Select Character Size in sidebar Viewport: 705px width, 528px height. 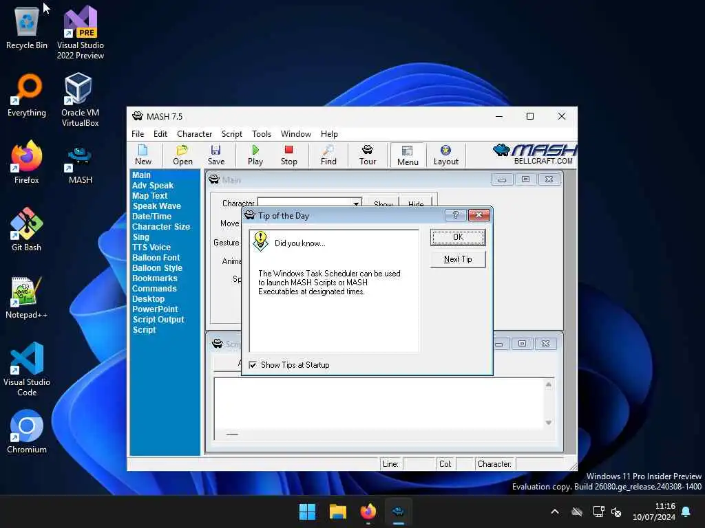[160, 227]
